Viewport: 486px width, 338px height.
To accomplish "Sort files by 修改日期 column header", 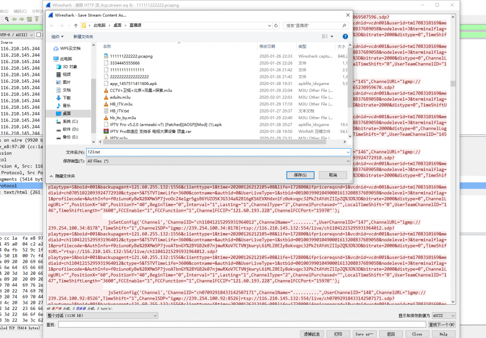I will tap(267, 46).
